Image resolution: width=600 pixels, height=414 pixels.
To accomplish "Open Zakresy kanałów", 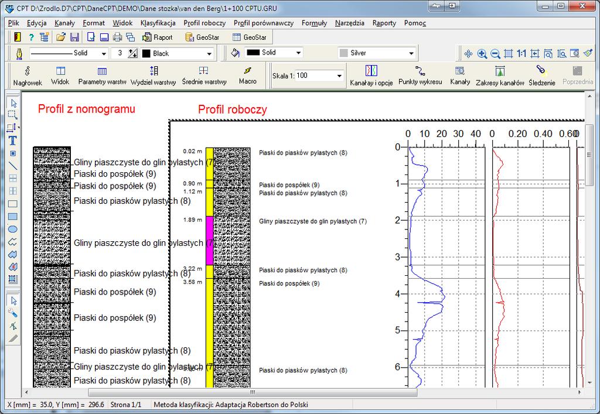I will click(x=500, y=76).
